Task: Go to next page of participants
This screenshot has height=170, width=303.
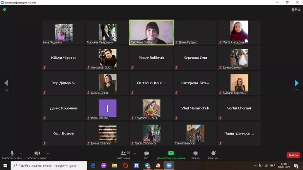Action: click(296, 83)
